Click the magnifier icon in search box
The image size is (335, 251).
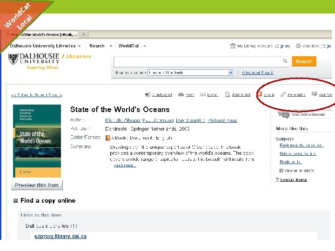pos(285,61)
